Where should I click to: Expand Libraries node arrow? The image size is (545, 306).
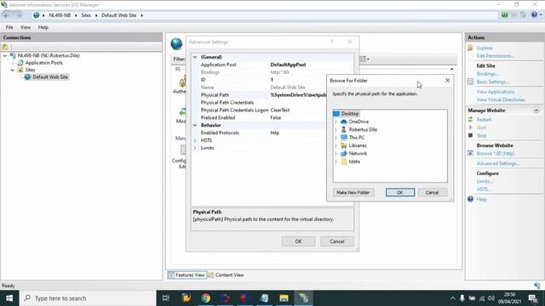[x=336, y=145]
